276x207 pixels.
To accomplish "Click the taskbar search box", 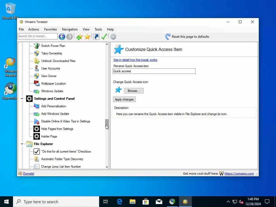I will (56, 202).
